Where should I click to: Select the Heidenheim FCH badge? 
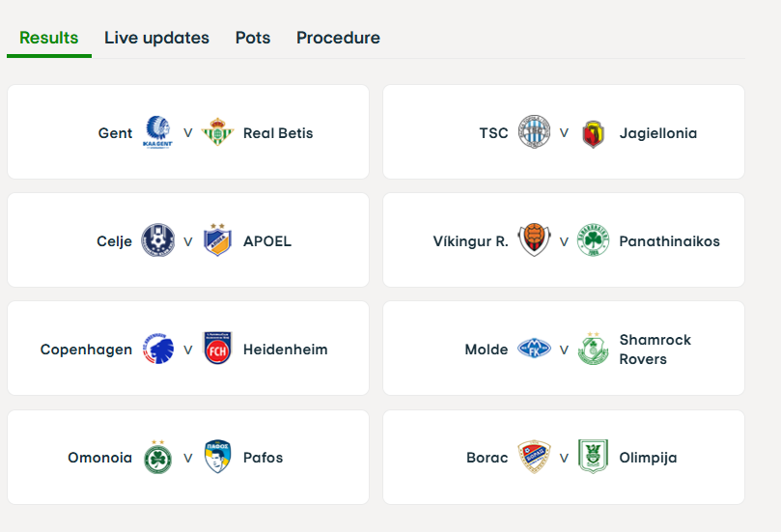tap(217, 349)
